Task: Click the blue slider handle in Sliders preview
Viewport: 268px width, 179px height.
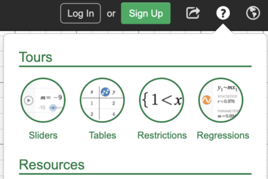Action: (x=53, y=108)
